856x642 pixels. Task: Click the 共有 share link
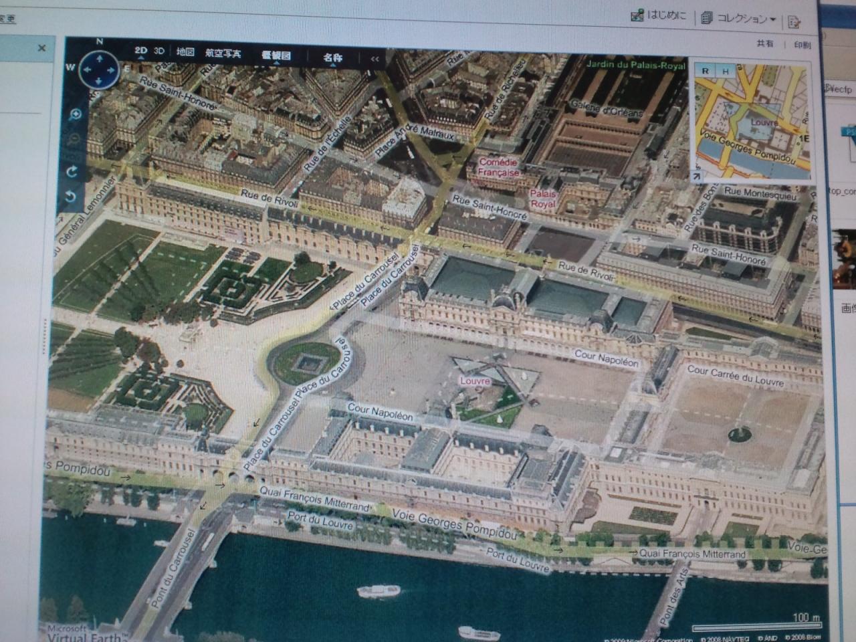point(765,43)
